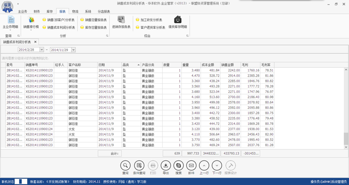
Task: Click total 997.733 summary cell
Action: tap(191, 153)
